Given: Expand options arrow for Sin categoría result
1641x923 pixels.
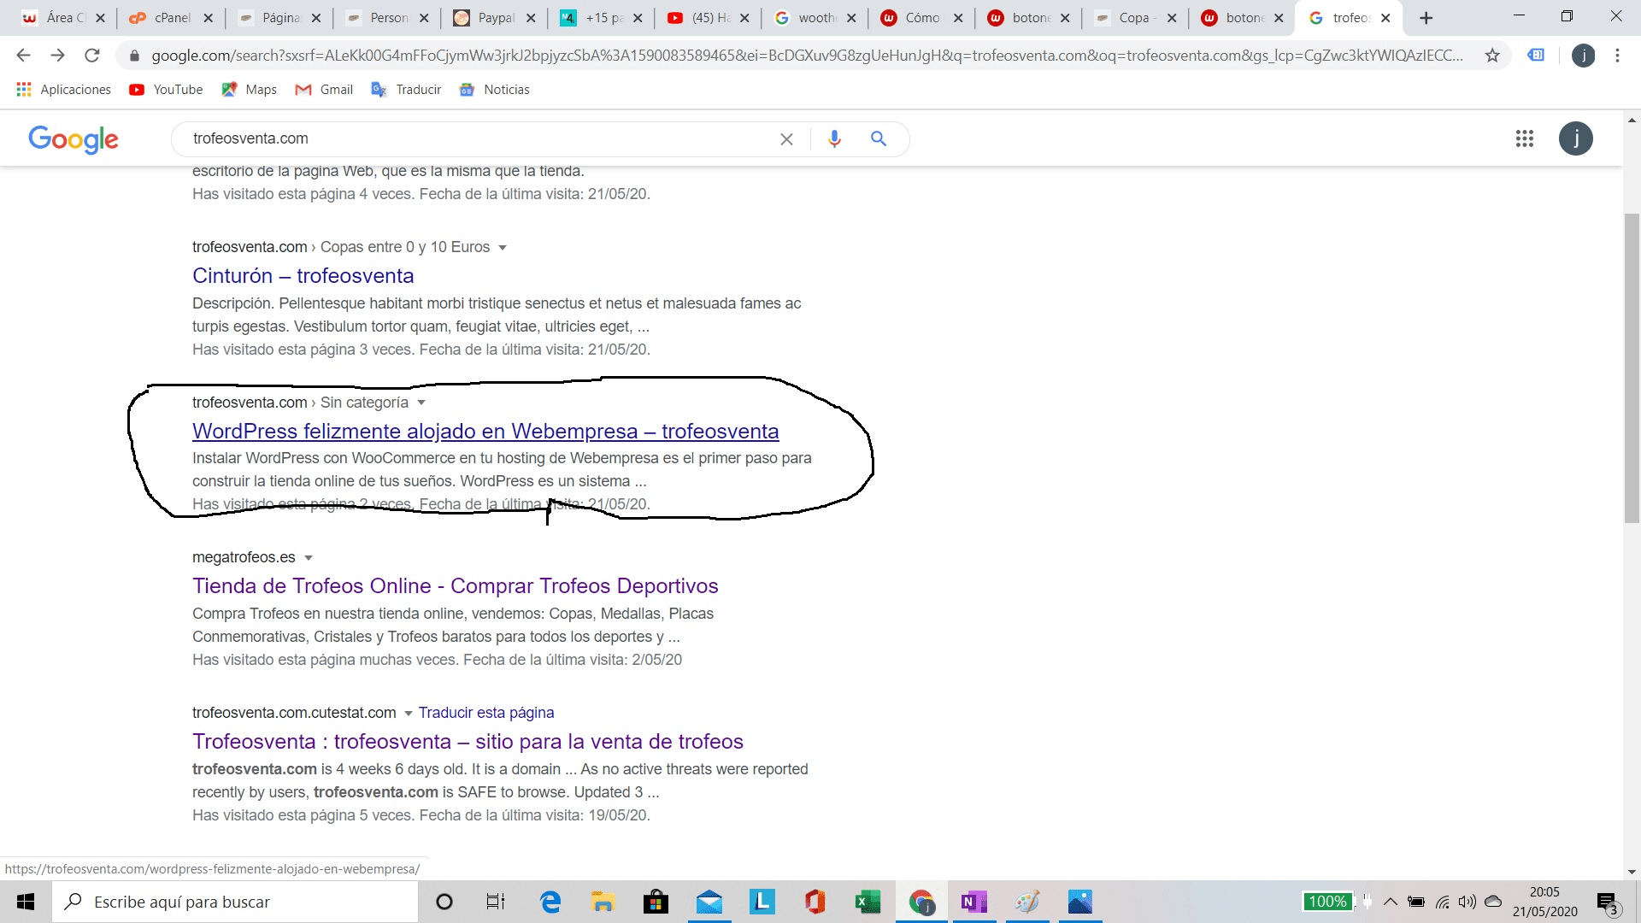Looking at the screenshot, I should pyautogui.click(x=421, y=403).
